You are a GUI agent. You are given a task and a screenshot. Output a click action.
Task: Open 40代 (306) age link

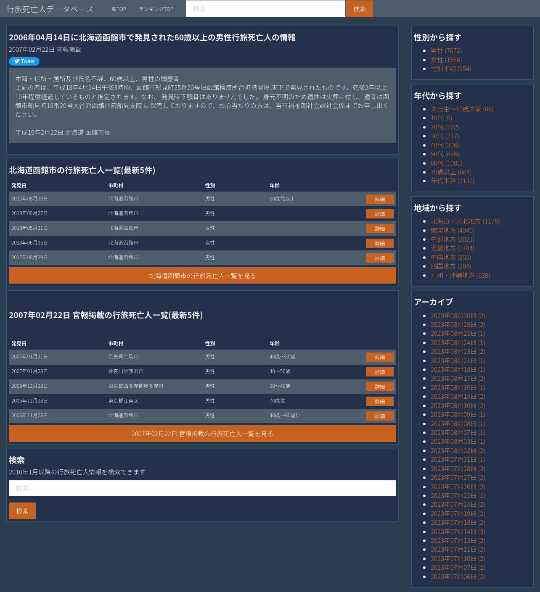coord(445,145)
